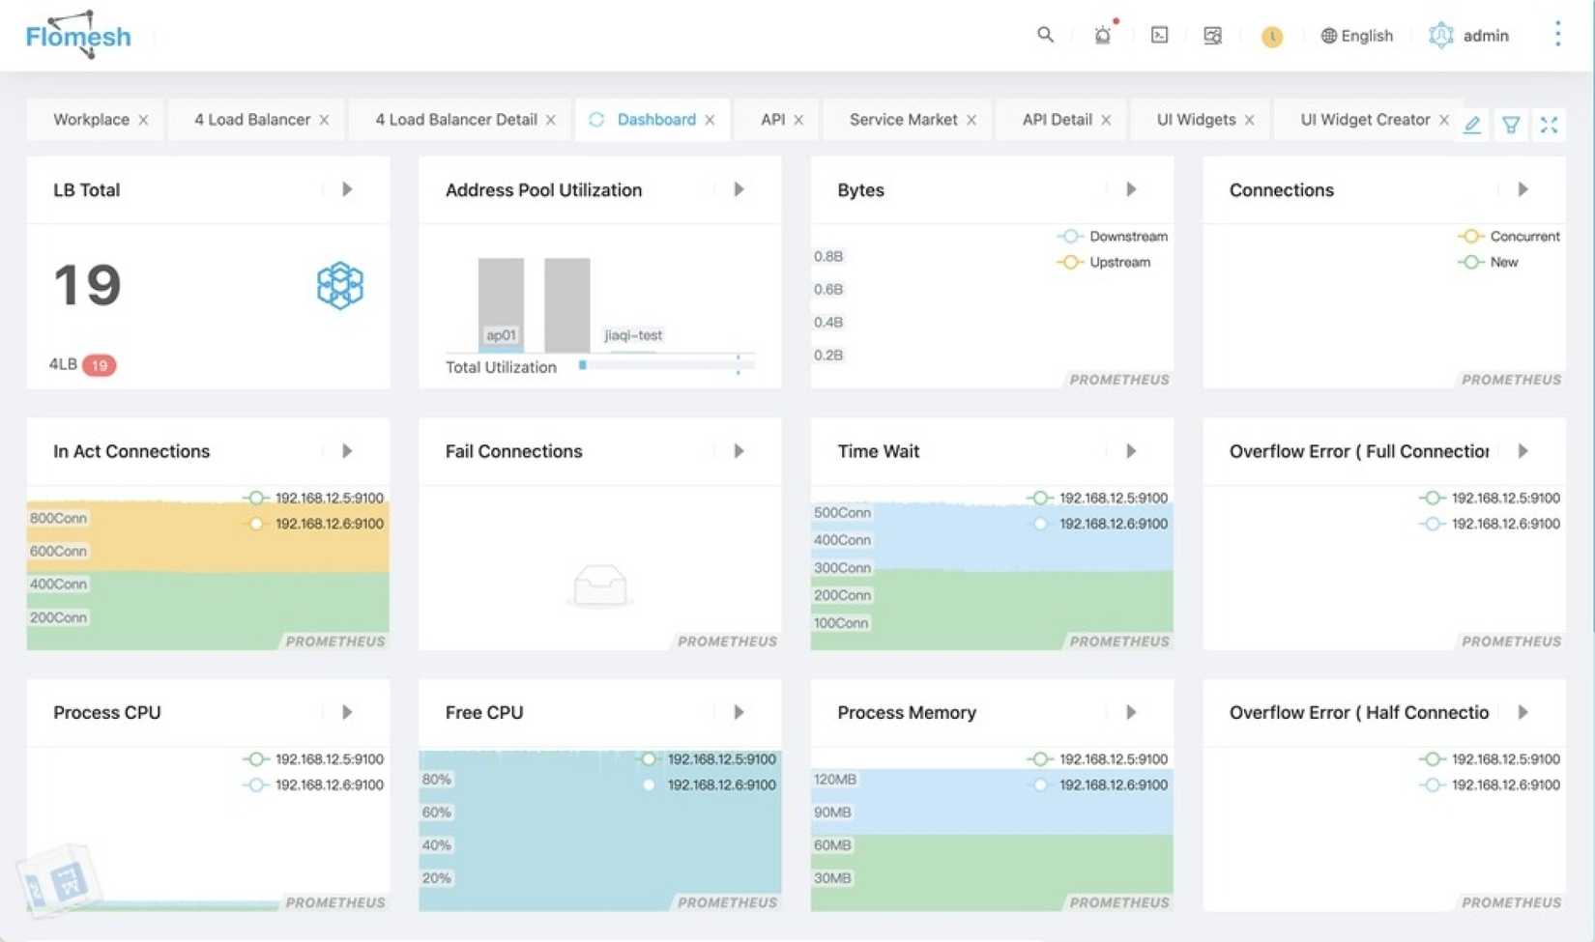
Task: Expand the LB Total widget arrow
Action: [346, 189]
